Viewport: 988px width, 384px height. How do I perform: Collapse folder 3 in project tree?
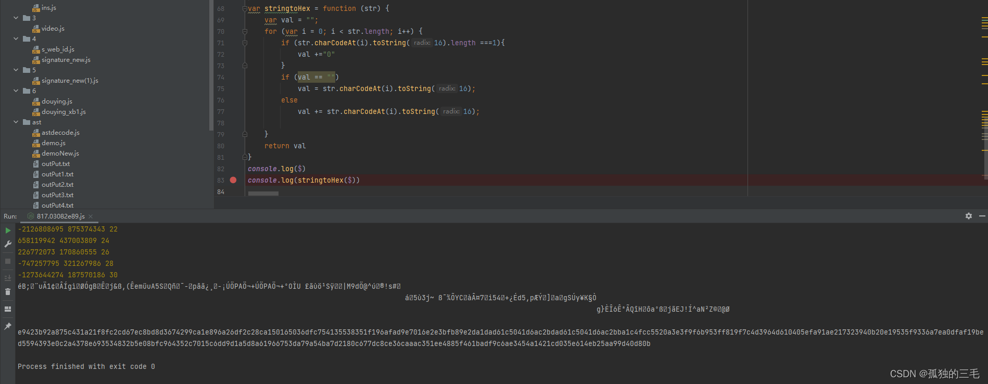(x=16, y=18)
